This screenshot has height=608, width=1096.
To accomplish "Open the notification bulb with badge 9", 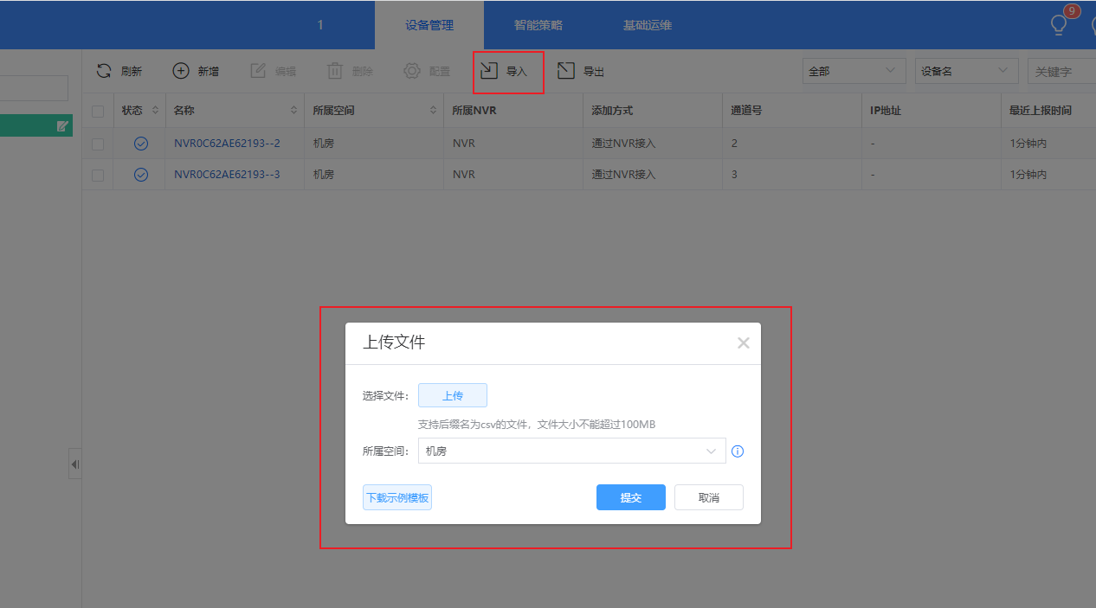I will click(1060, 23).
